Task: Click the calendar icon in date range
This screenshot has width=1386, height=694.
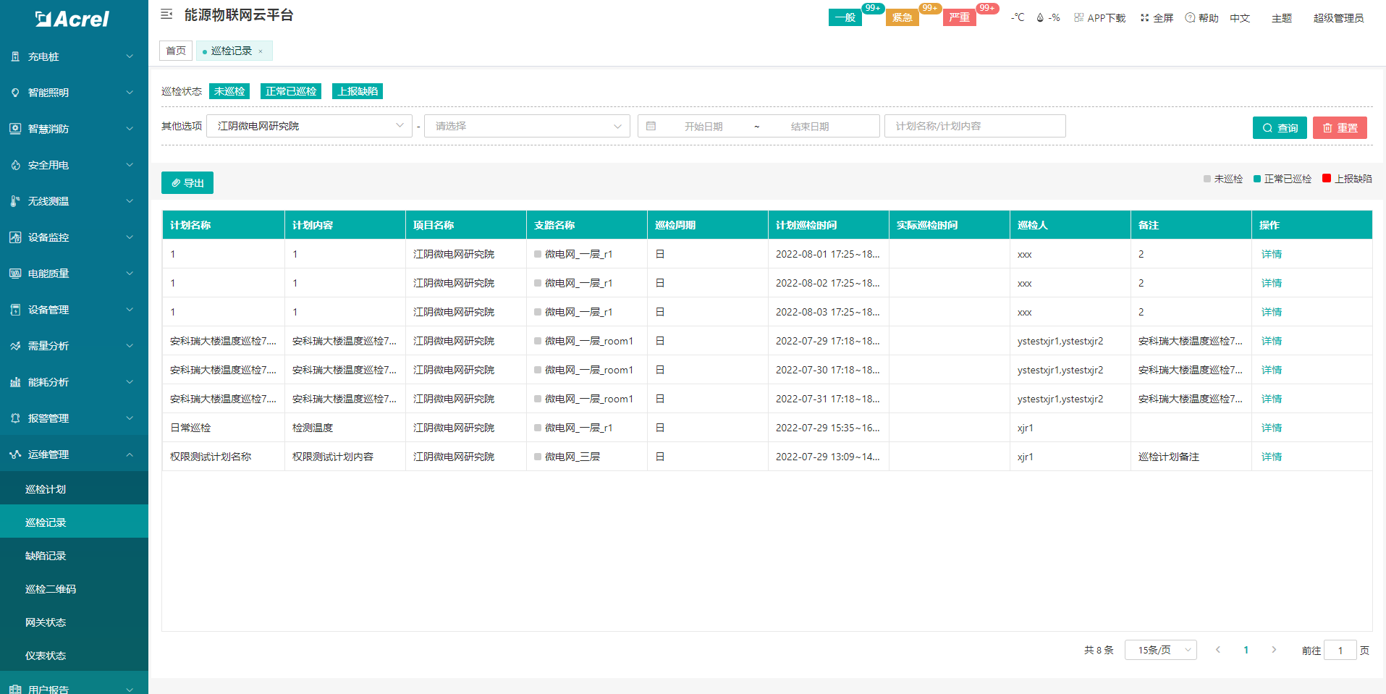Action: [x=651, y=126]
